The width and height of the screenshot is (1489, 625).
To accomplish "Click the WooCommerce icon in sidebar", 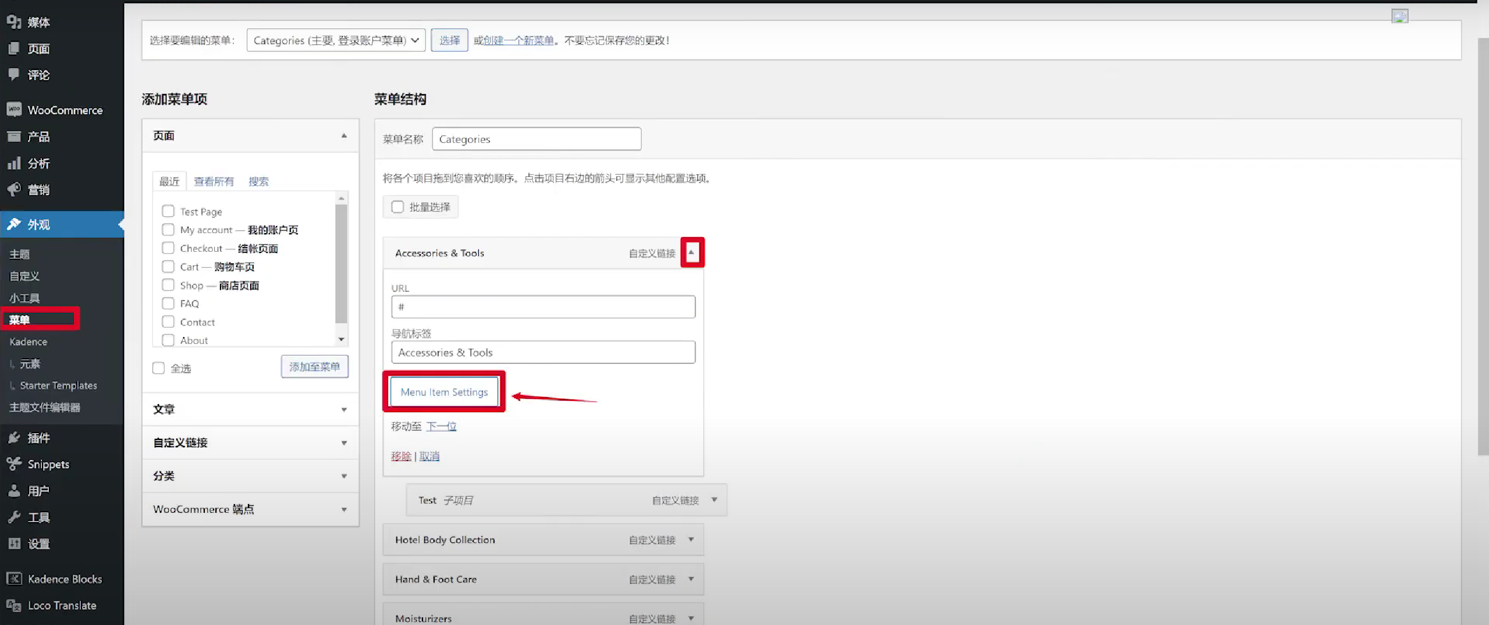I will [x=14, y=109].
